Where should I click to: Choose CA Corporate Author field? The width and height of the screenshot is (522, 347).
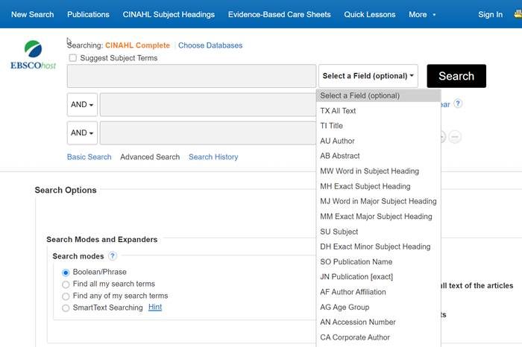coord(378,337)
